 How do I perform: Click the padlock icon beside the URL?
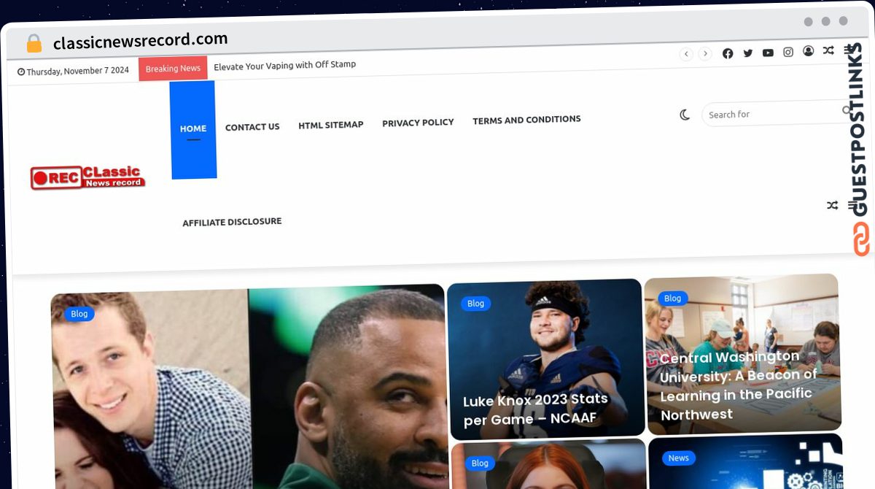point(34,44)
